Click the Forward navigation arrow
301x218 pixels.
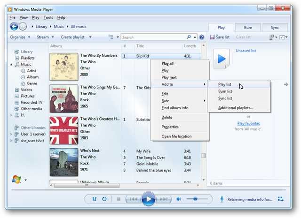[23, 27]
